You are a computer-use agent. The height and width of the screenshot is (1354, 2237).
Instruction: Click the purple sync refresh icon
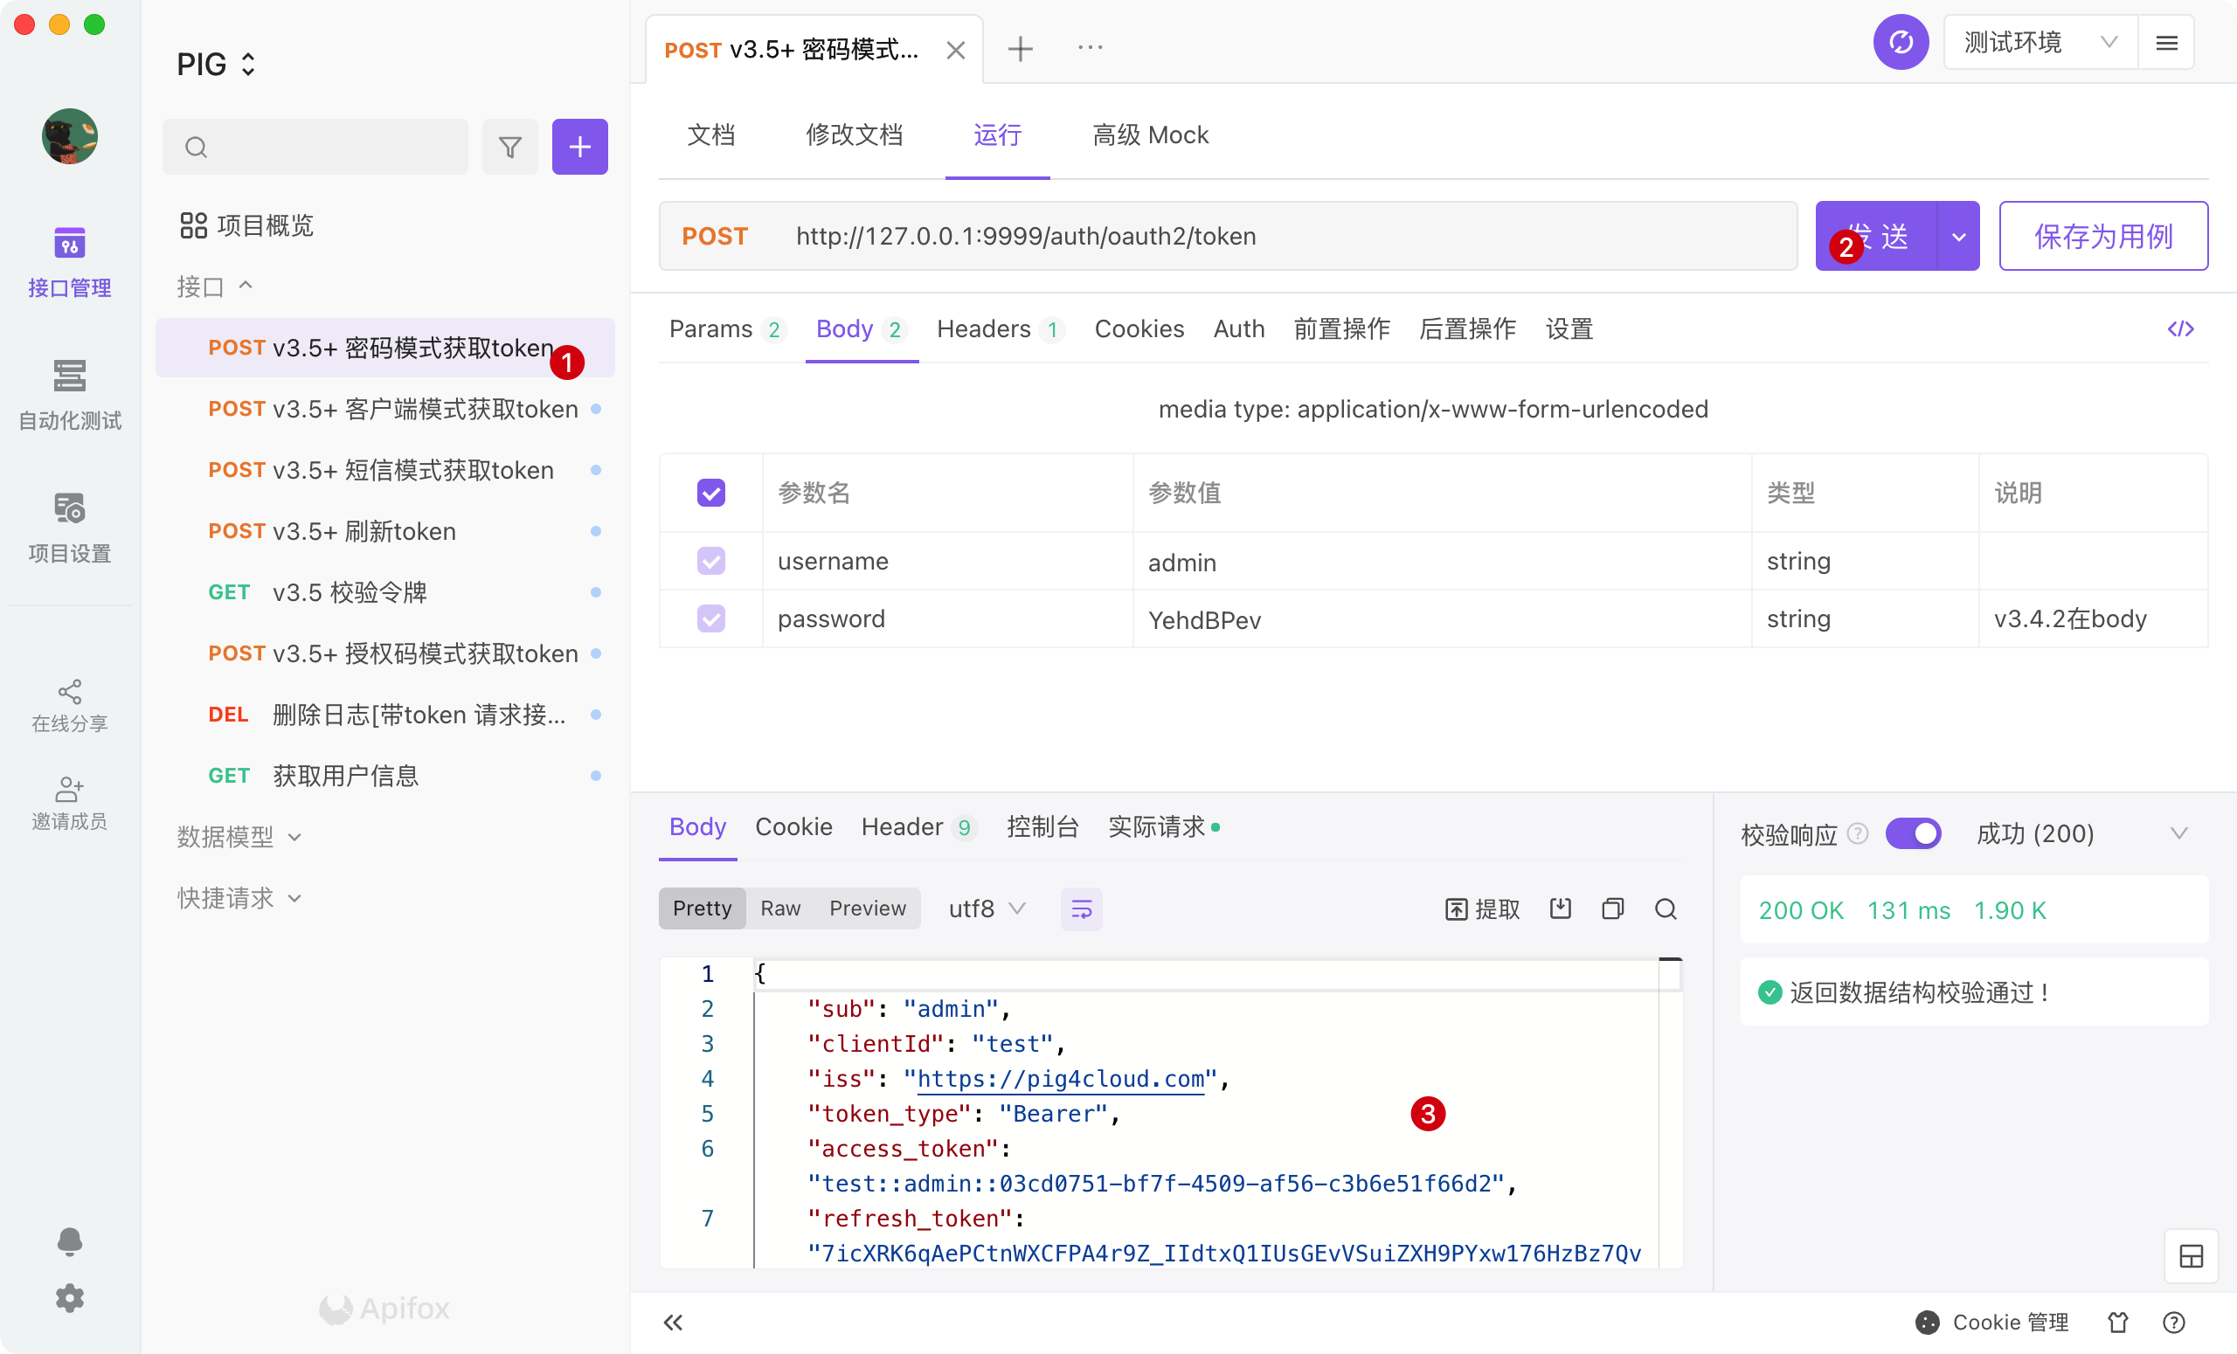point(1901,43)
